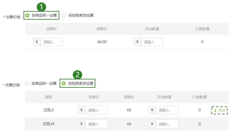Select 按规格差异设置 radio in lower section
The image size is (235, 138).
64,83
